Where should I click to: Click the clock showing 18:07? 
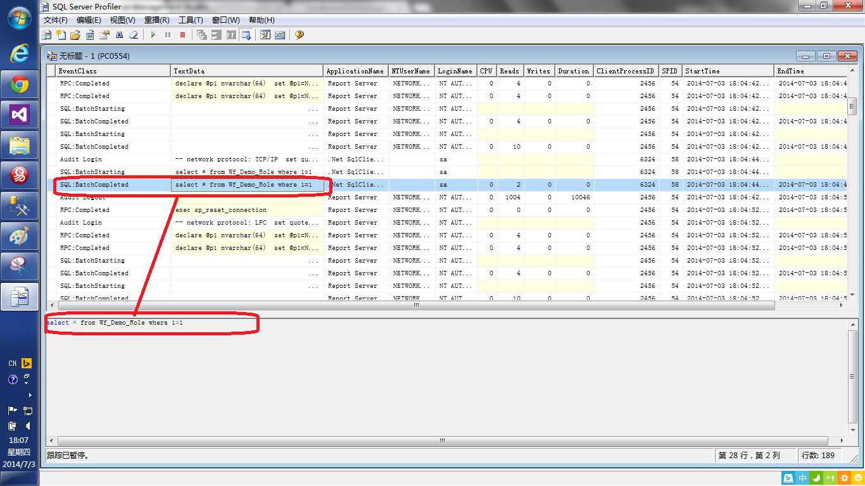(x=19, y=440)
